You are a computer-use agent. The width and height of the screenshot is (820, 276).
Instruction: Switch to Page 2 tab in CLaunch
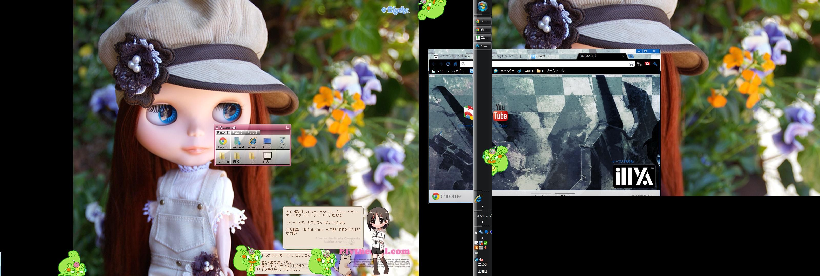point(238,132)
